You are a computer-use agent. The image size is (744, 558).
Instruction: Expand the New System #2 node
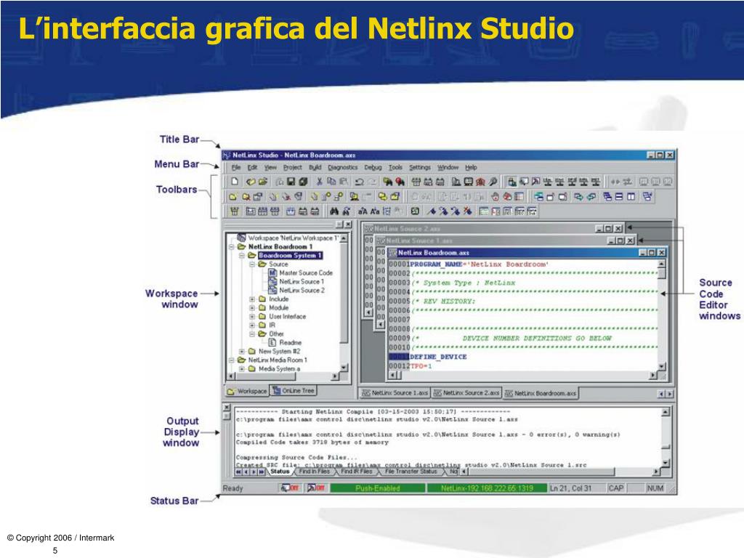[x=242, y=351]
